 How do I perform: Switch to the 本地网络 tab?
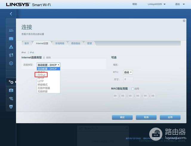tap(60, 43)
